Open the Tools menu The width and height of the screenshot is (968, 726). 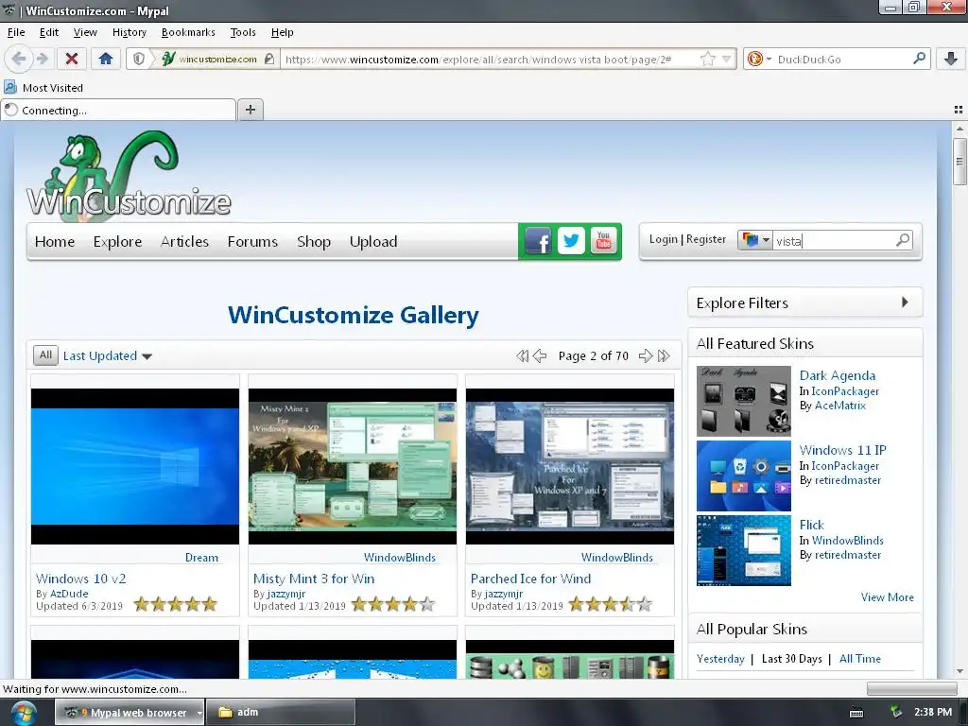[243, 32]
